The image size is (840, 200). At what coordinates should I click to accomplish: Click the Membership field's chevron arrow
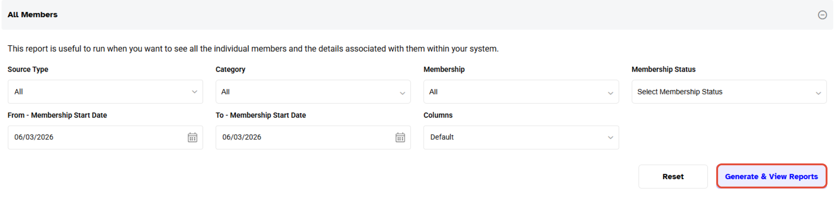[x=611, y=93]
